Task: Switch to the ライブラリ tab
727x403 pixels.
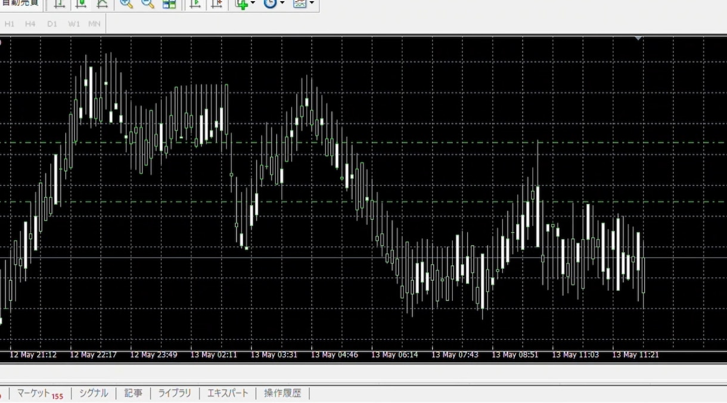Action: point(175,393)
